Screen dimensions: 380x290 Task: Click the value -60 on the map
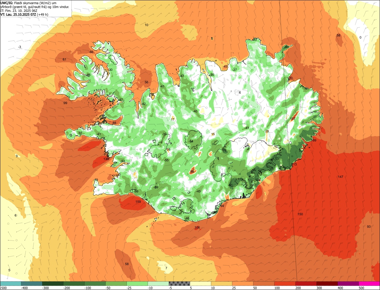[286, 47]
